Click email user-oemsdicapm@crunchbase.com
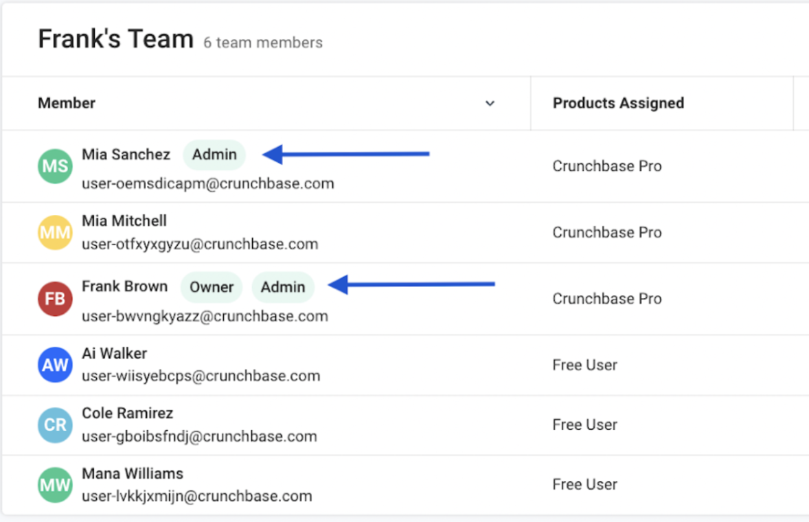Image resolution: width=809 pixels, height=522 pixels. click(x=208, y=183)
